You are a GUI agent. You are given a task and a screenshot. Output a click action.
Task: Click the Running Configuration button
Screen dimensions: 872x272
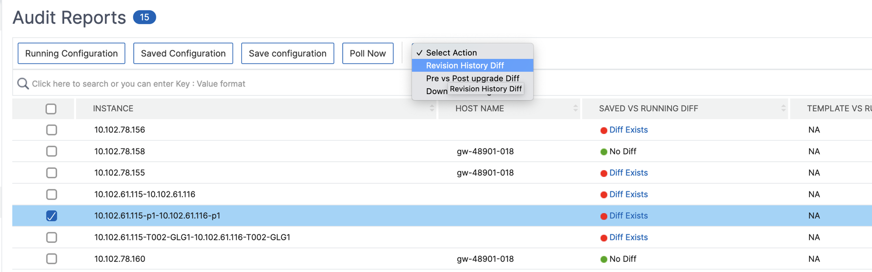[71, 53]
